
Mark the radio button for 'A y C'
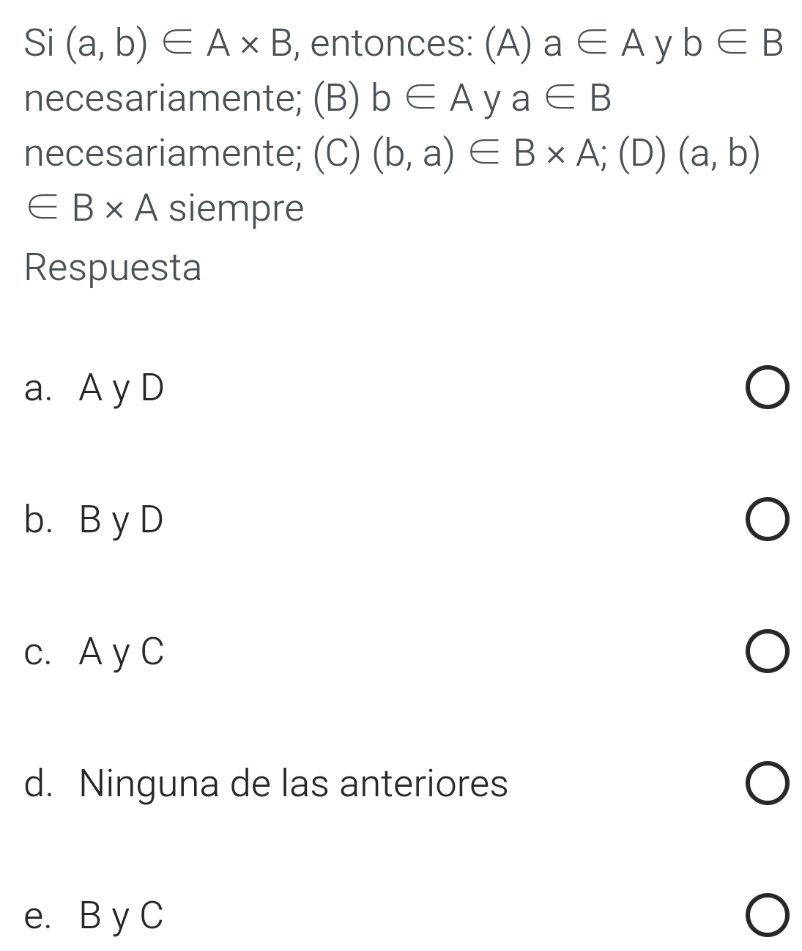[x=768, y=652]
